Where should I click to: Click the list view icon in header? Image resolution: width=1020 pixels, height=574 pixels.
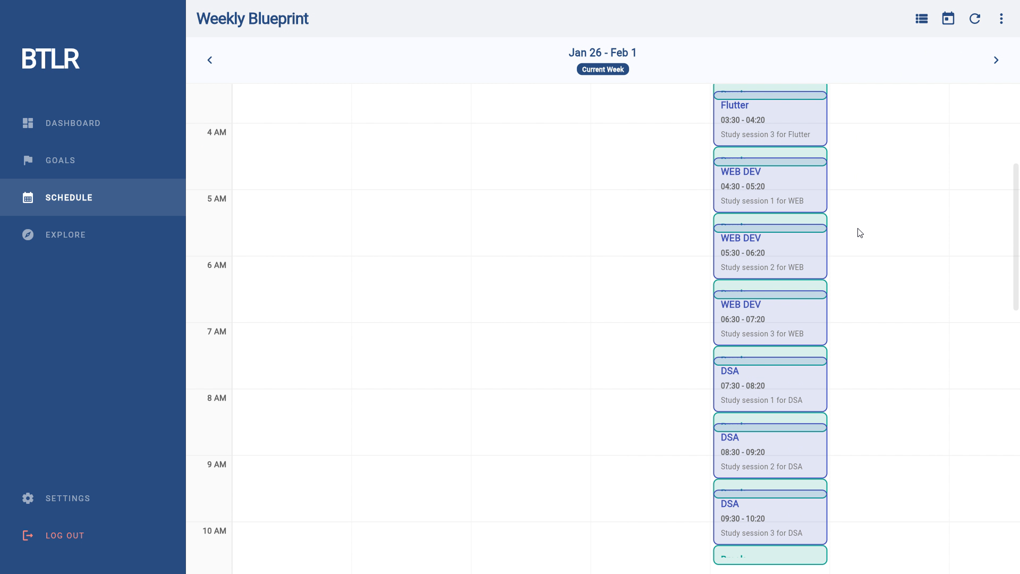tap(922, 19)
